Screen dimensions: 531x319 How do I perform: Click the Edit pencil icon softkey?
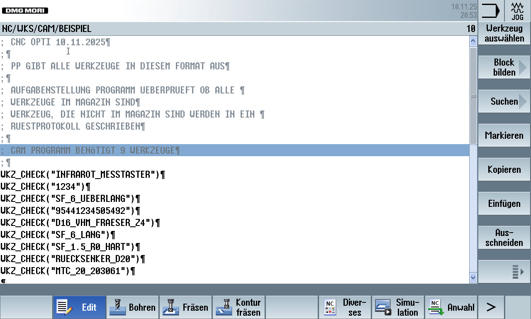[79, 307]
